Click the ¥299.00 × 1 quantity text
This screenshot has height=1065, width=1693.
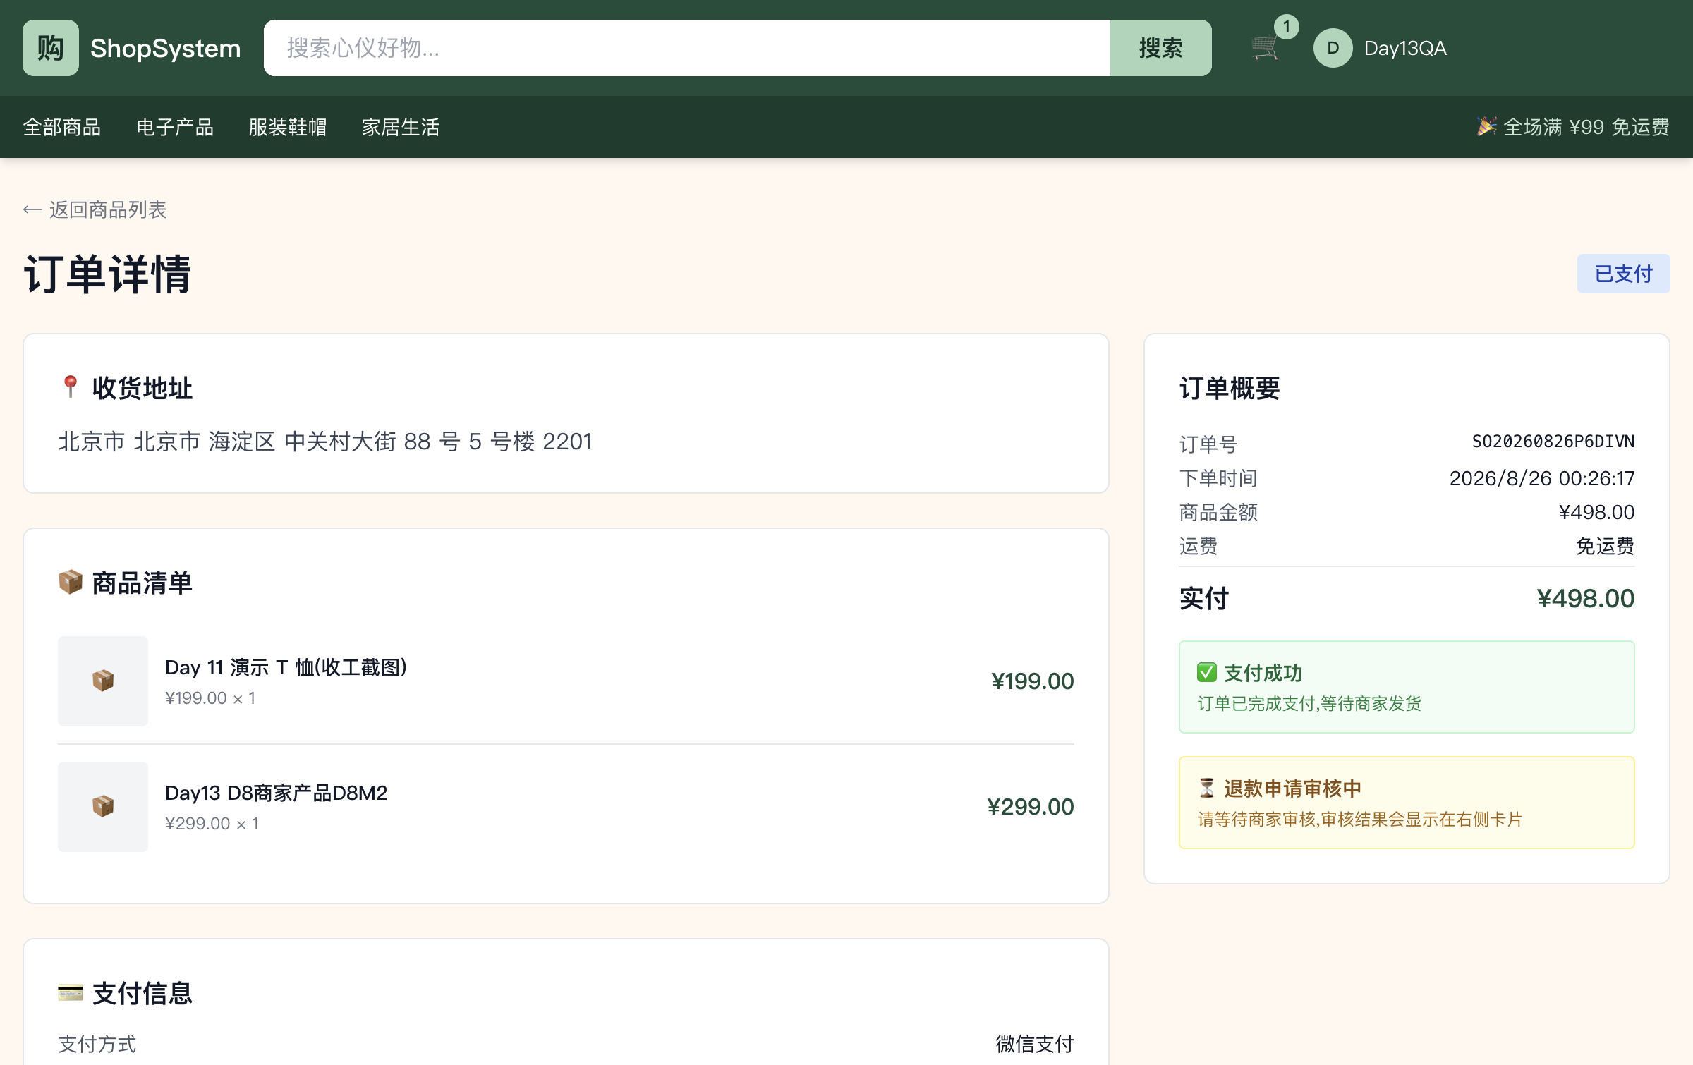tap(212, 823)
